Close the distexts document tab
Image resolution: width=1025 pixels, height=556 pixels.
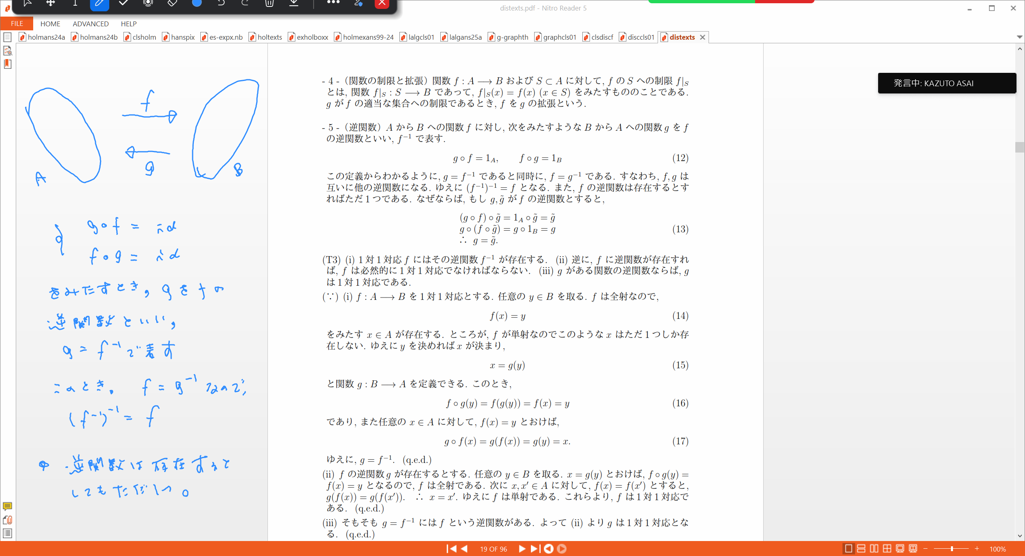pos(702,37)
